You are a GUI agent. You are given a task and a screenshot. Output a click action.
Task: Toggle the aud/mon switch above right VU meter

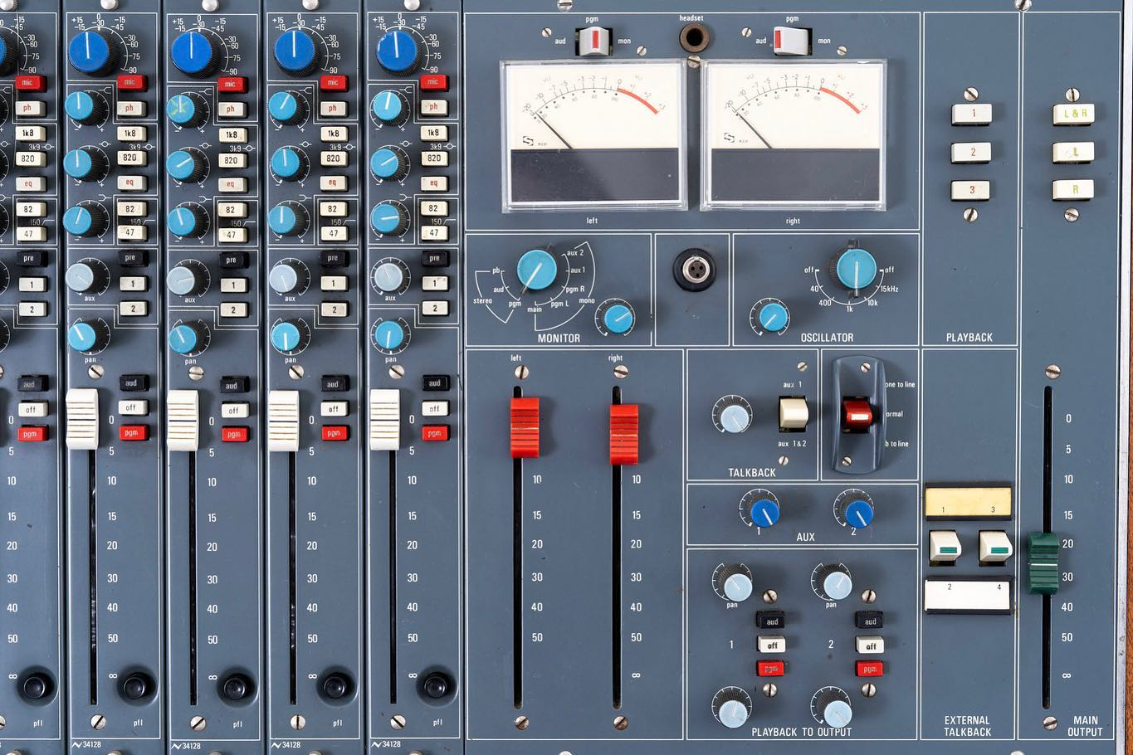tap(791, 40)
